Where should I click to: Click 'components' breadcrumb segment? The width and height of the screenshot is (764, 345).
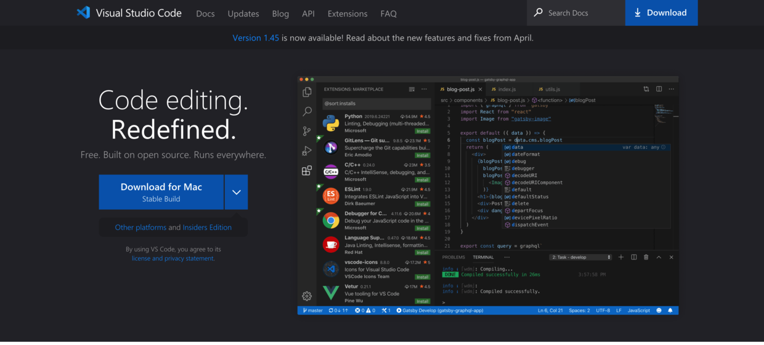[x=468, y=100]
